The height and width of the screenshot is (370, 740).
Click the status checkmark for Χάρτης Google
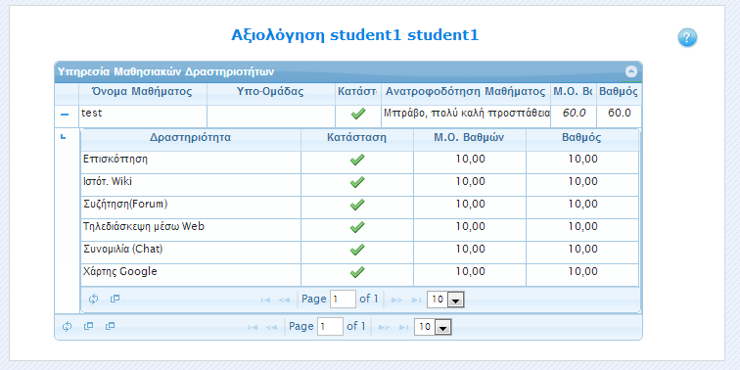click(357, 272)
